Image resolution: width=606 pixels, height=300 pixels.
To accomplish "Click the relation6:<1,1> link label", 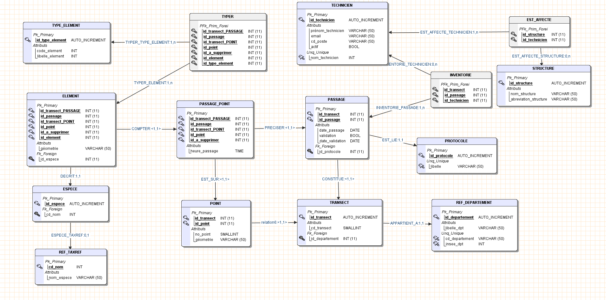I will [x=274, y=222].
